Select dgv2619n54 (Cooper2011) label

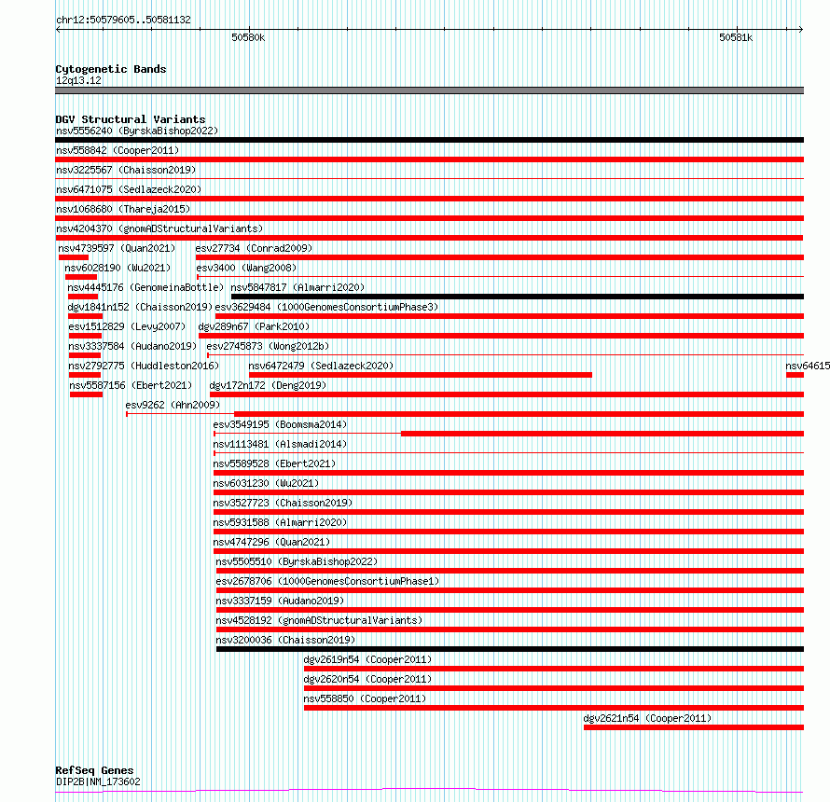click(367, 659)
